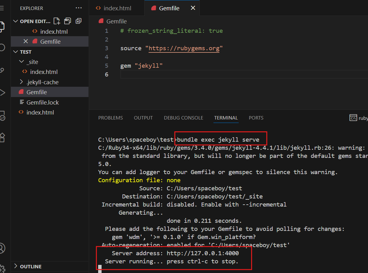This screenshot has width=368, height=273.
Task: Open the Ports panel tab
Action: click(x=256, y=118)
